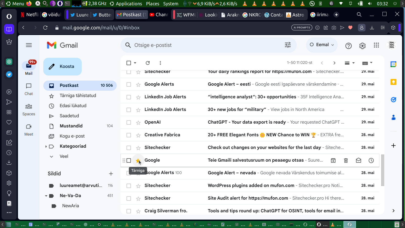This screenshot has height=228, width=405.
Task: Get add-ons with plus icon
Action: coord(393,146)
